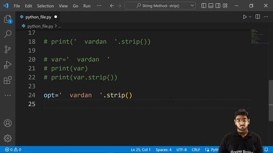Click line number 24 in gutter
Image resolution: width=273 pixels, height=153 pixels.
click(32, 95)
